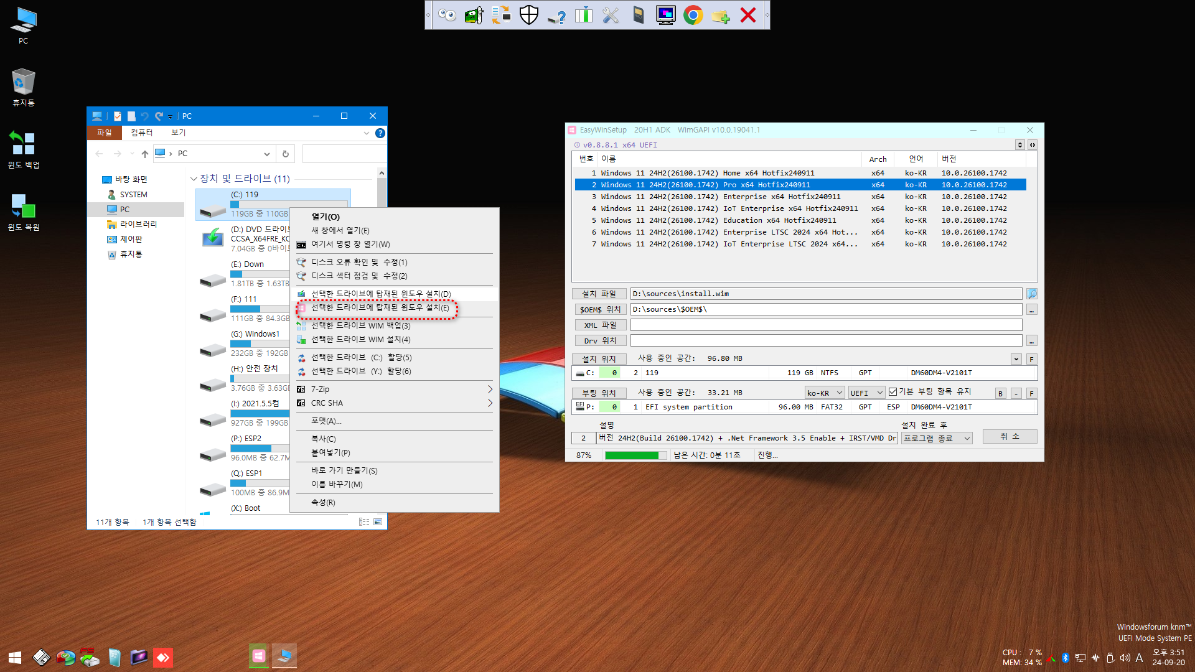This screenshot has height=672, width=1195.
Task: Expand the install location dropdown arrow button
Action: point(1016,360)
